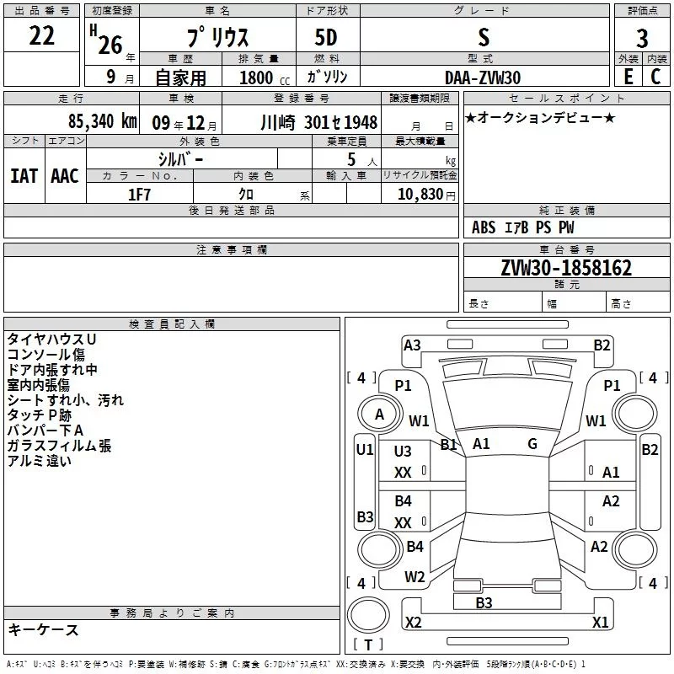Click the U3 XX marking on the left front door
The width and height of the screenshot is (674, 674).
click(404, 462)
